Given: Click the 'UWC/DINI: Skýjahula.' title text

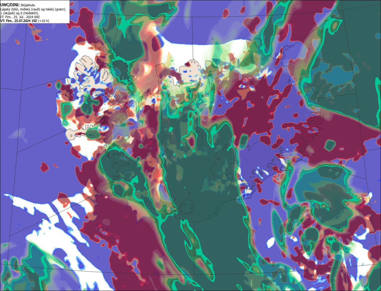Looking at the screenshot, I should [x=18, y=5].
